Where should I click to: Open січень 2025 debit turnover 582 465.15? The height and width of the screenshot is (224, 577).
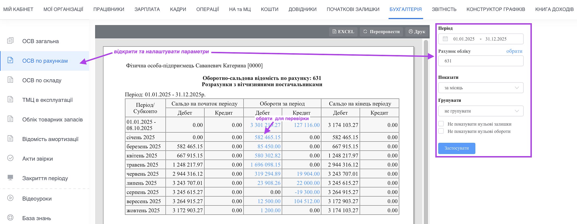[x=267, y=137]
